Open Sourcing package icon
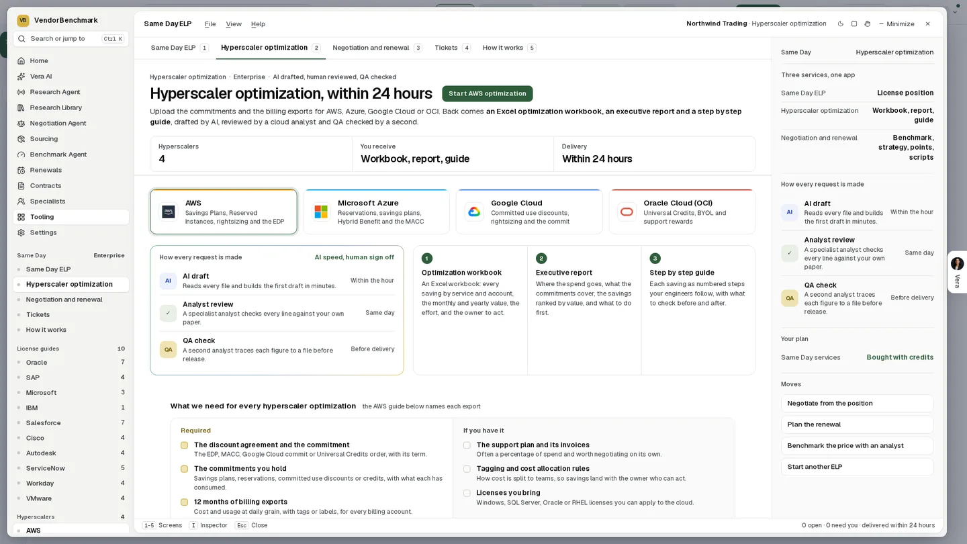 21,139
